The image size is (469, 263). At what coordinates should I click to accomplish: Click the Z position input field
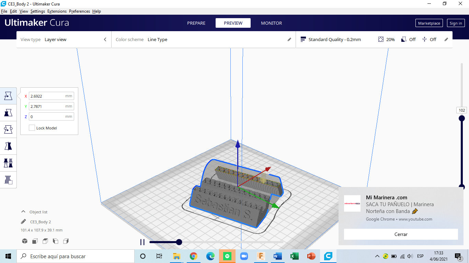point(51,117)
